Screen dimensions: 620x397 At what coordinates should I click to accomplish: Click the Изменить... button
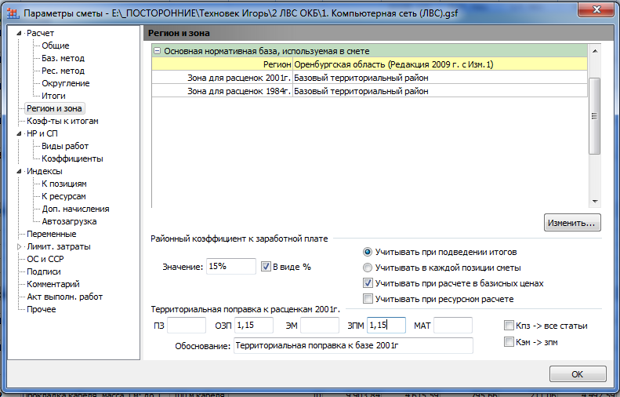[x=572, y=223]
